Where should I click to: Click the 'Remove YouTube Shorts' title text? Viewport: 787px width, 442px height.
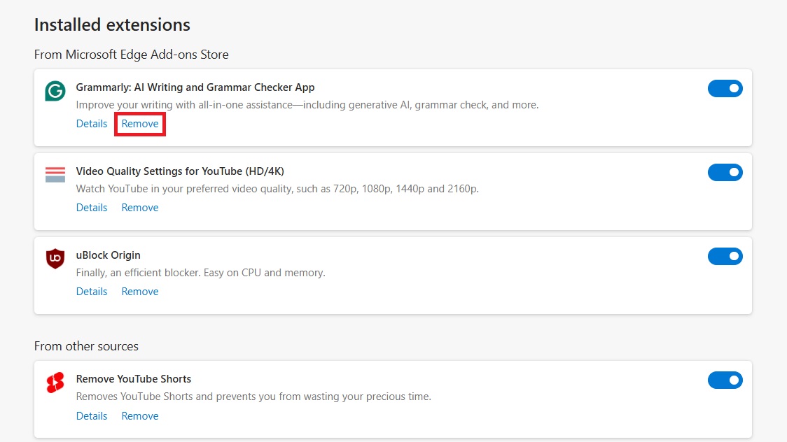click(134, 379)
